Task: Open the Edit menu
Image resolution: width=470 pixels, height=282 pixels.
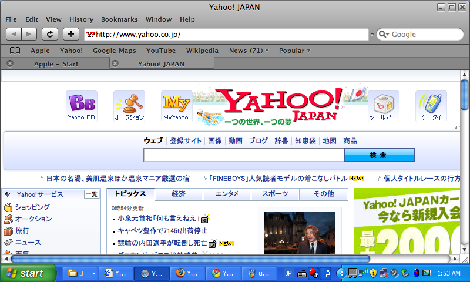Action: coord(32,19)
